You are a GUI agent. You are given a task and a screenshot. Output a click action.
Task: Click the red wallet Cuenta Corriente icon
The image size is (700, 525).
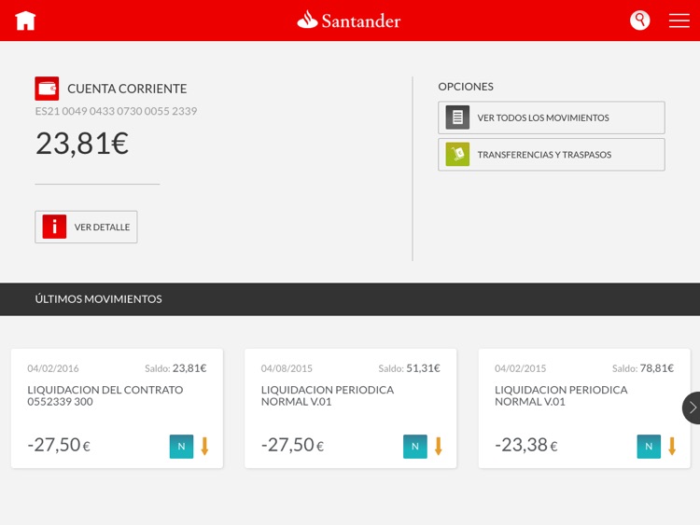[47, 89]
